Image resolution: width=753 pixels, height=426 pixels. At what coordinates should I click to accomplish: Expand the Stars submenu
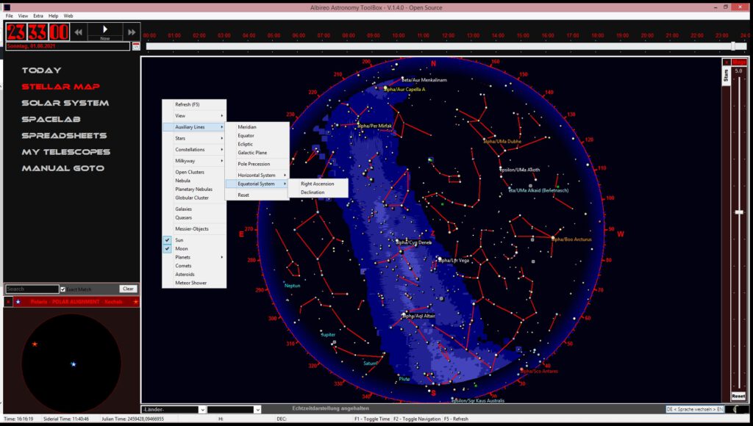click(x=194, y=138)
